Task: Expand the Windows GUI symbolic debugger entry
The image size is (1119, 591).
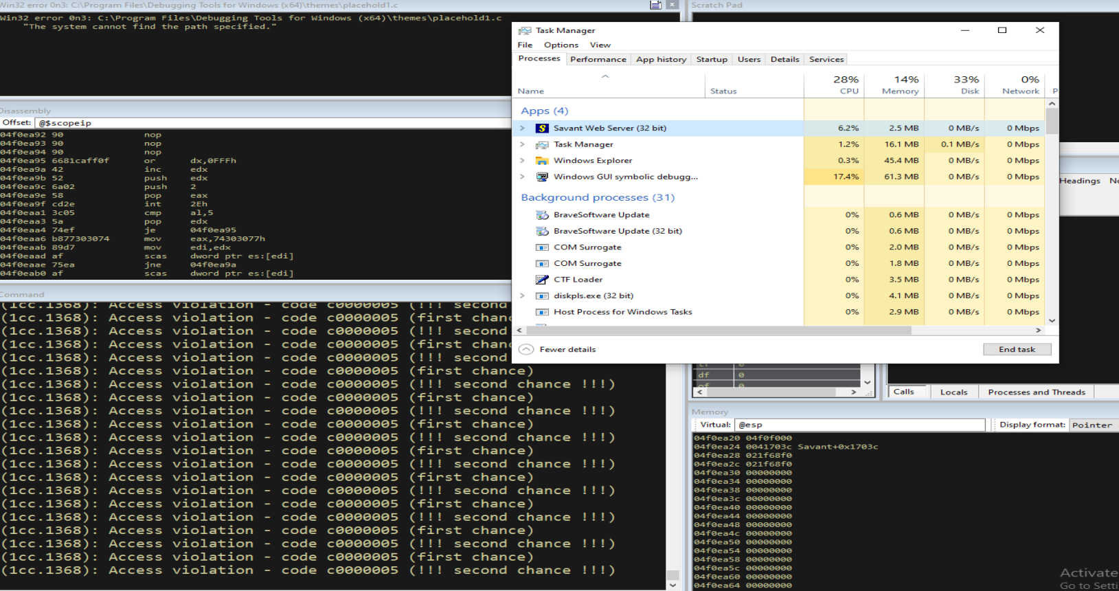Action: [x=522, y=177]
